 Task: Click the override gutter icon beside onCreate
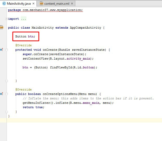(2, 50)
